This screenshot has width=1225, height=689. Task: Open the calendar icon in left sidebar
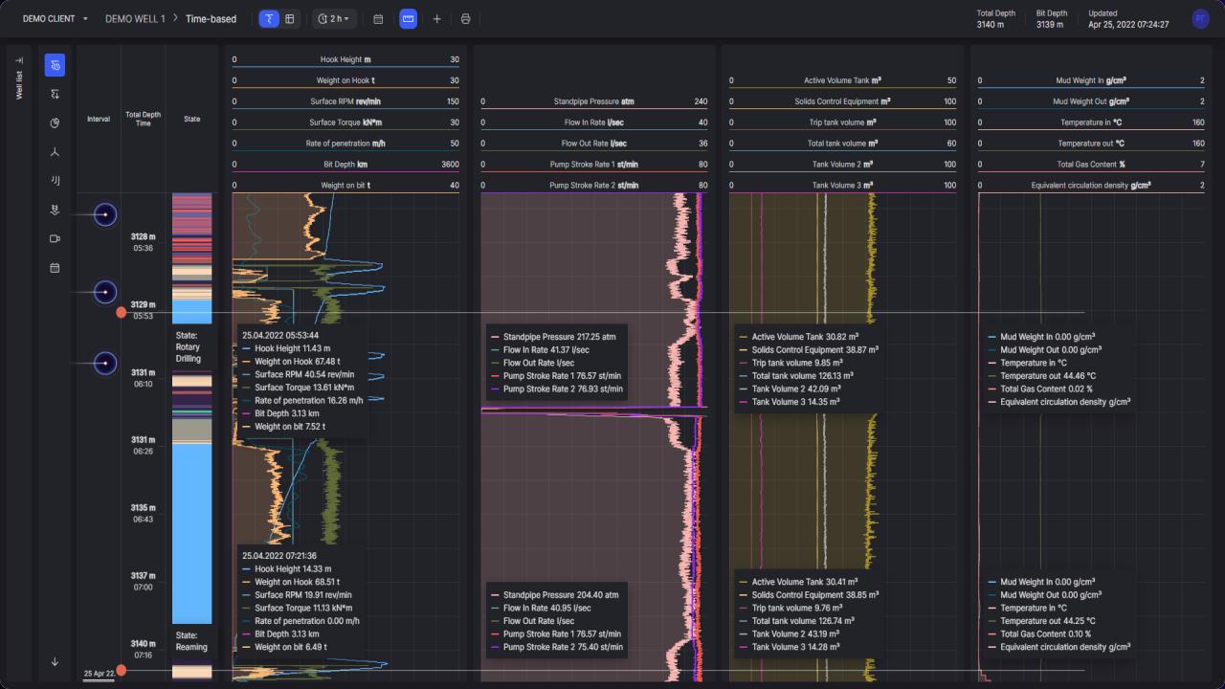[56, 268]
